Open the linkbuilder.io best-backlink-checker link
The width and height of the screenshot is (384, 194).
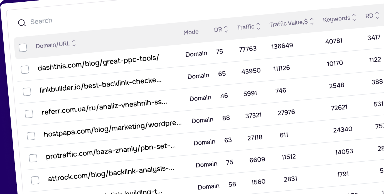[x=100, y=86]
